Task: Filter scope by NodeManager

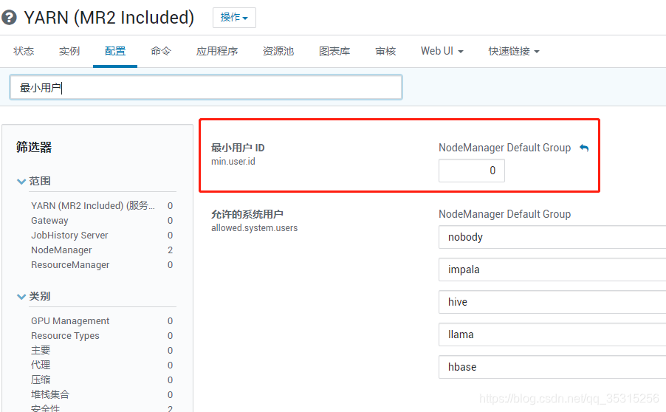Action: pyautogui.click(x=61, y=250)
